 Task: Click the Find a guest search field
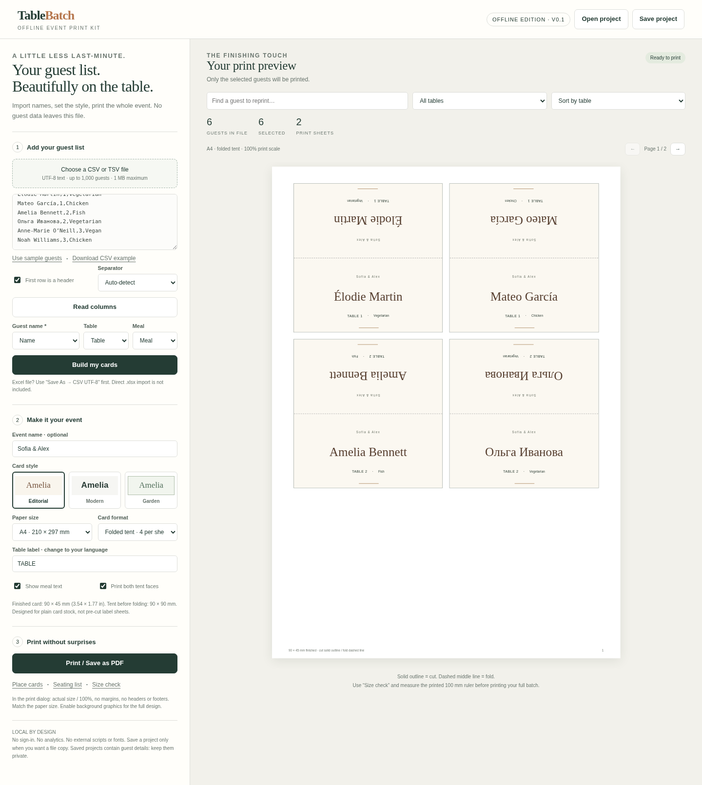(307, 101)
